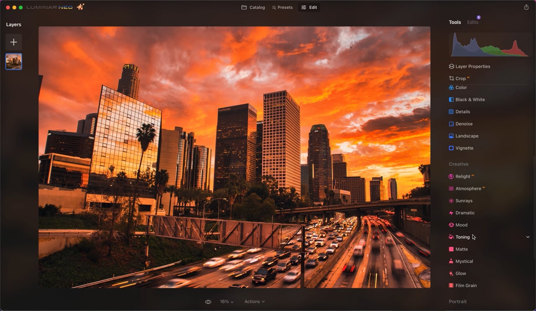Switch to the Edit tab
The image size is (536, 311).
pos(309,8)
